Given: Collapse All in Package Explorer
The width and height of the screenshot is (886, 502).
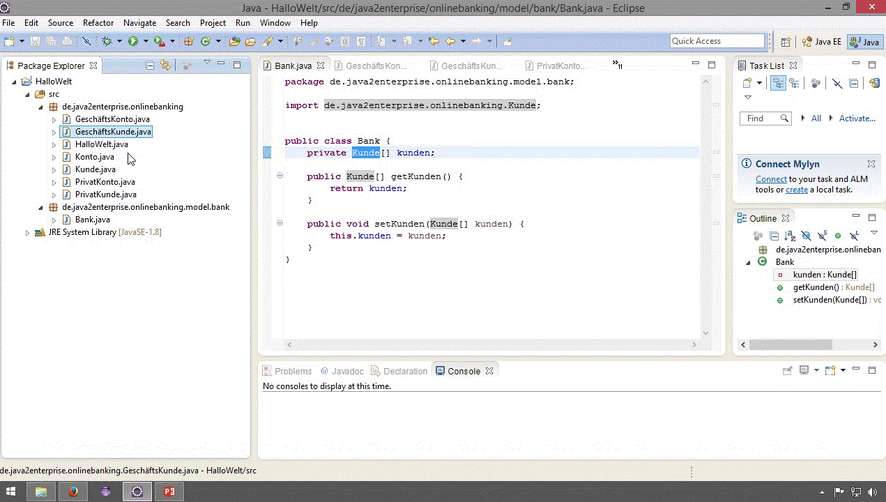Looking at the screenshot, I should point(149,65).
